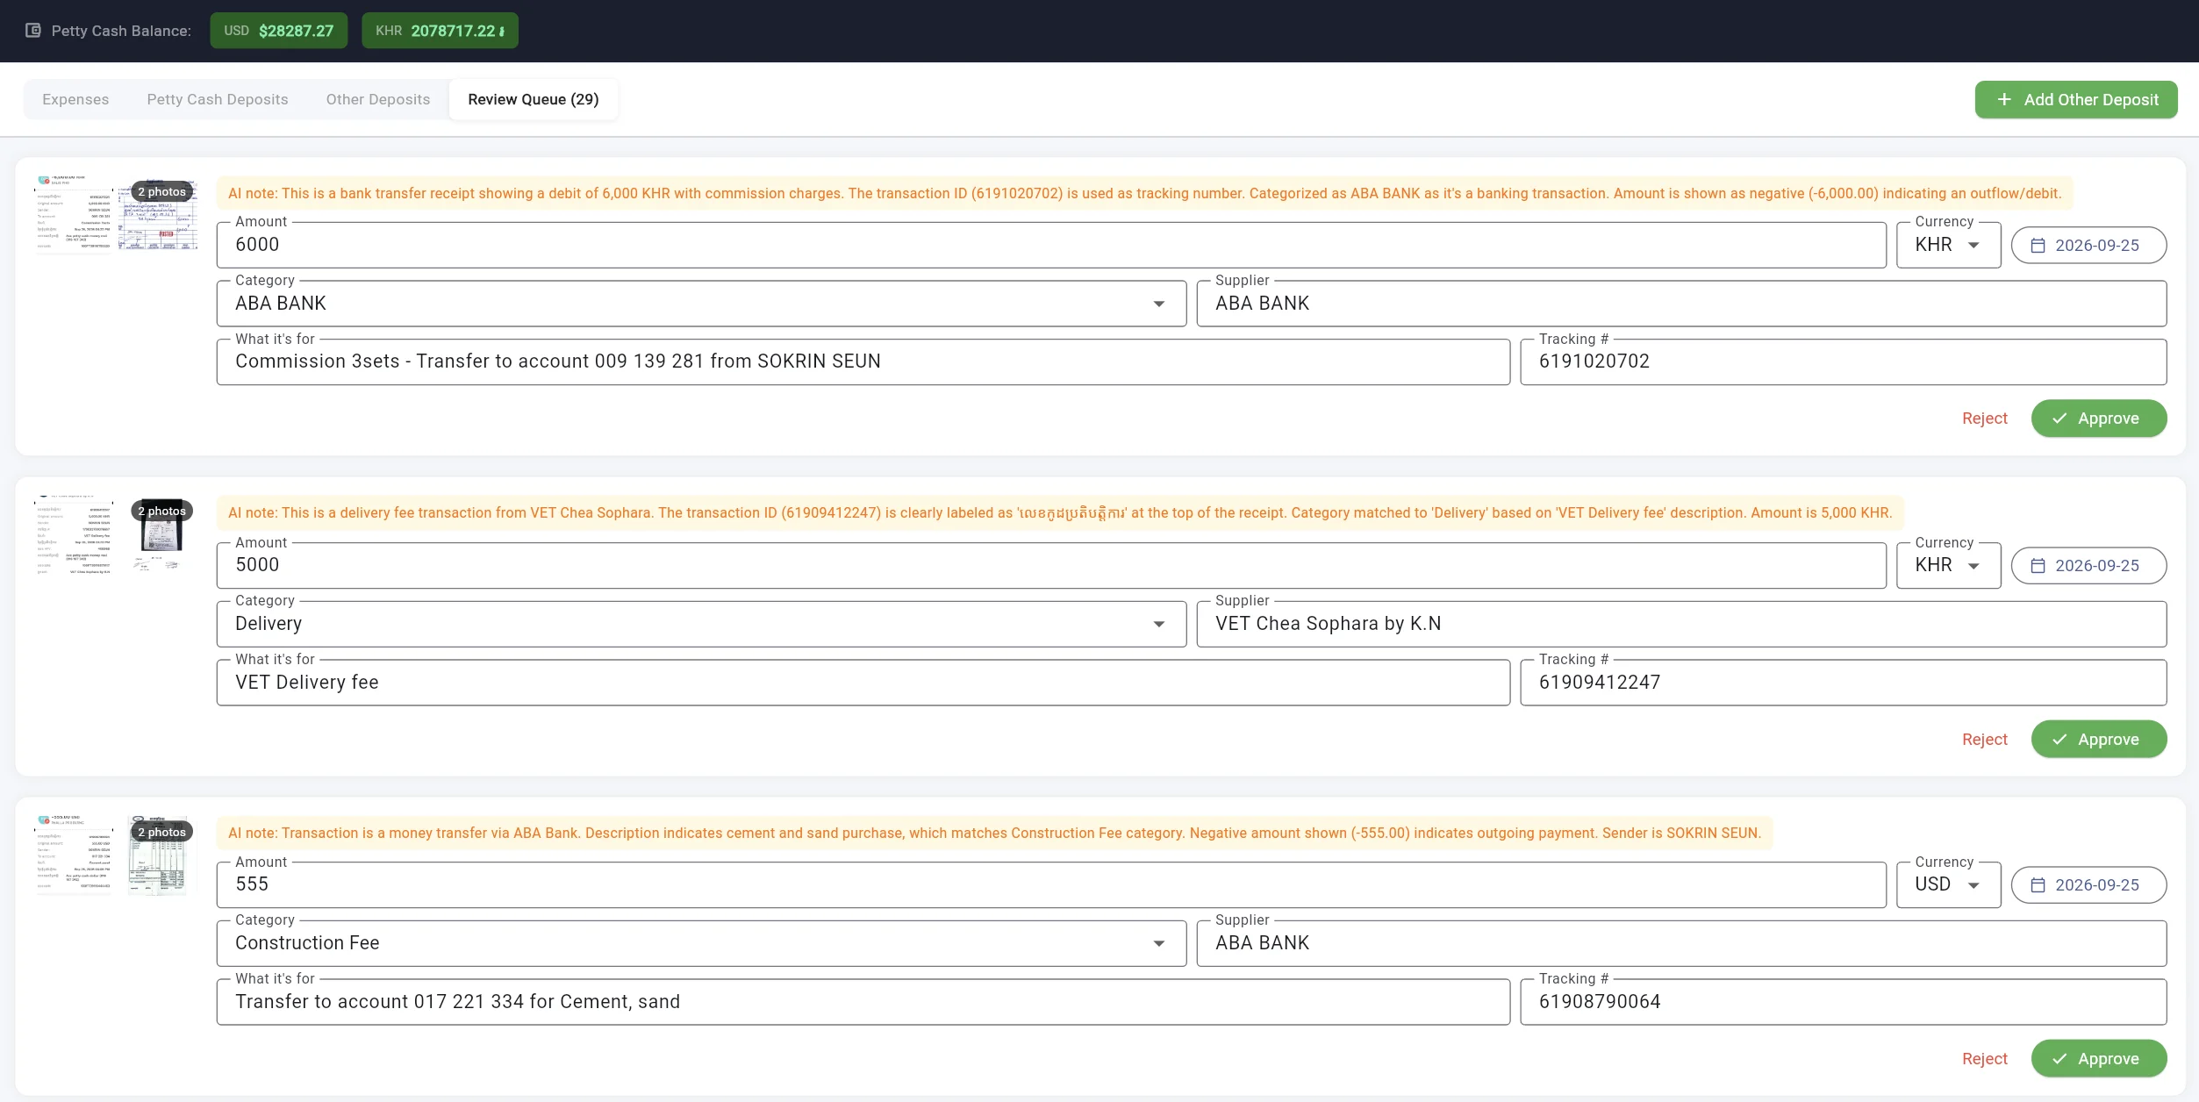Open the Currency dropdown on the 6000 entry
2199x1102 pixels.
coord(1948,245)
